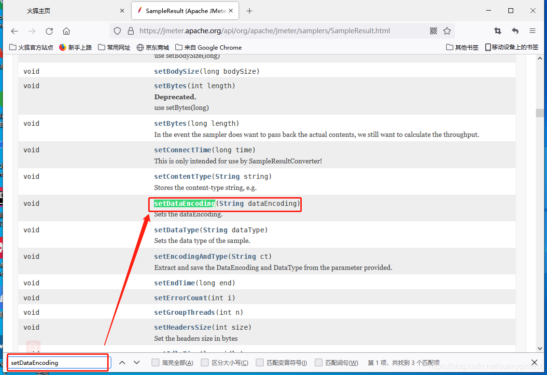Show tracking protection shield info

tap(117, 31)
